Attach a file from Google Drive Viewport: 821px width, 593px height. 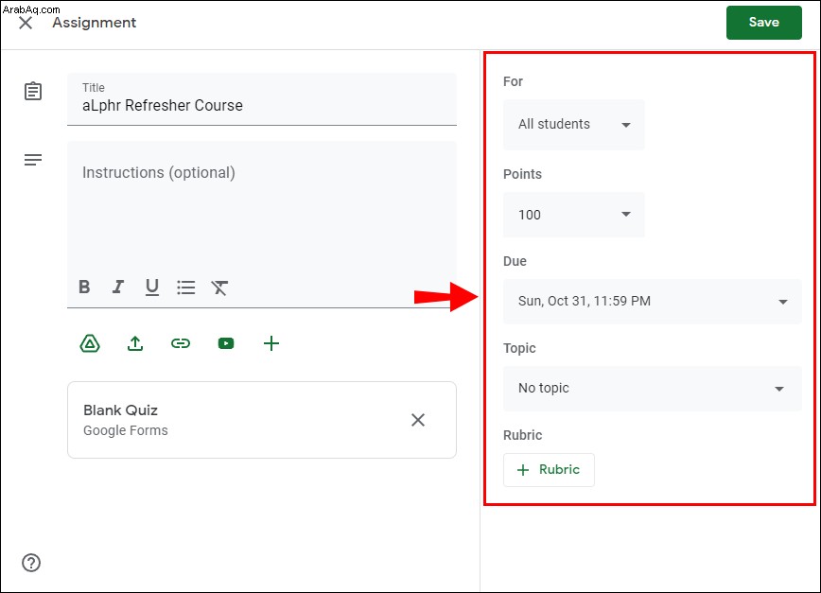click(x=90, y=344)
